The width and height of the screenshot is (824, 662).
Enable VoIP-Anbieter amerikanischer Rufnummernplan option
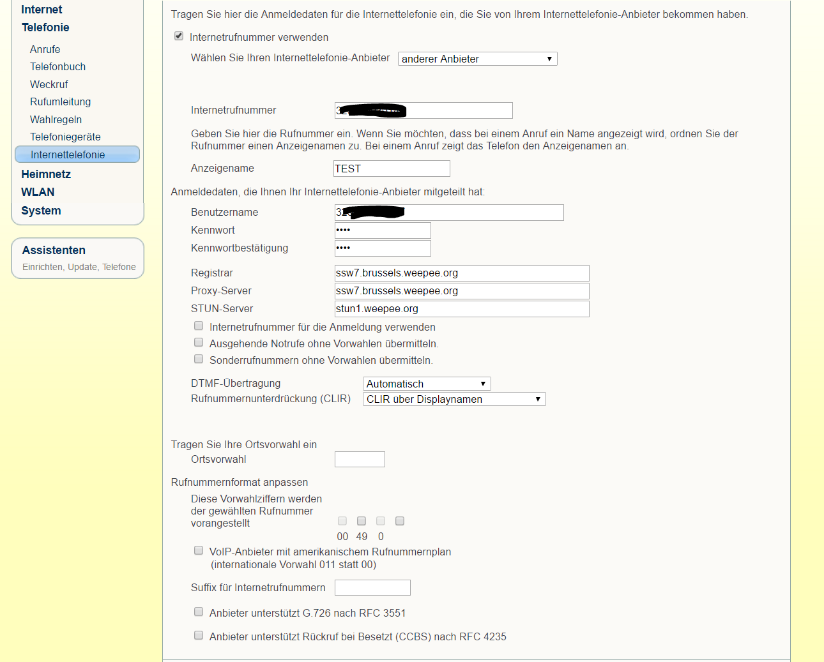199,551
